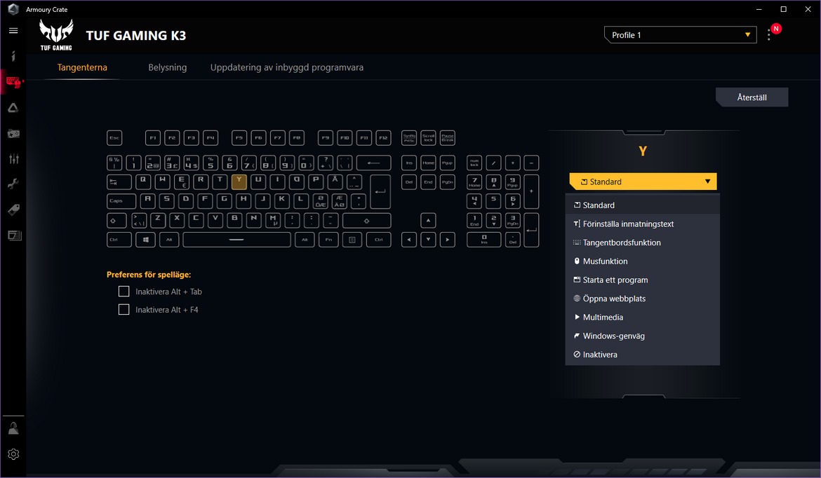Enable Inaktivera Alt + Tab checkbox
Viewport: 821px width, 478px height.
click(x=124, y=292)
